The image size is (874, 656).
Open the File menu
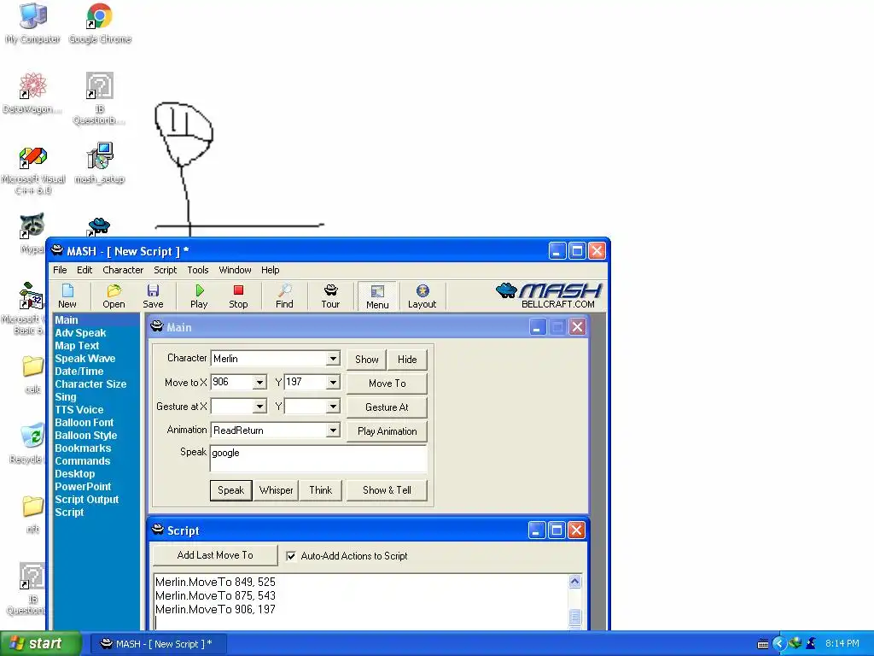coord(60,270)
